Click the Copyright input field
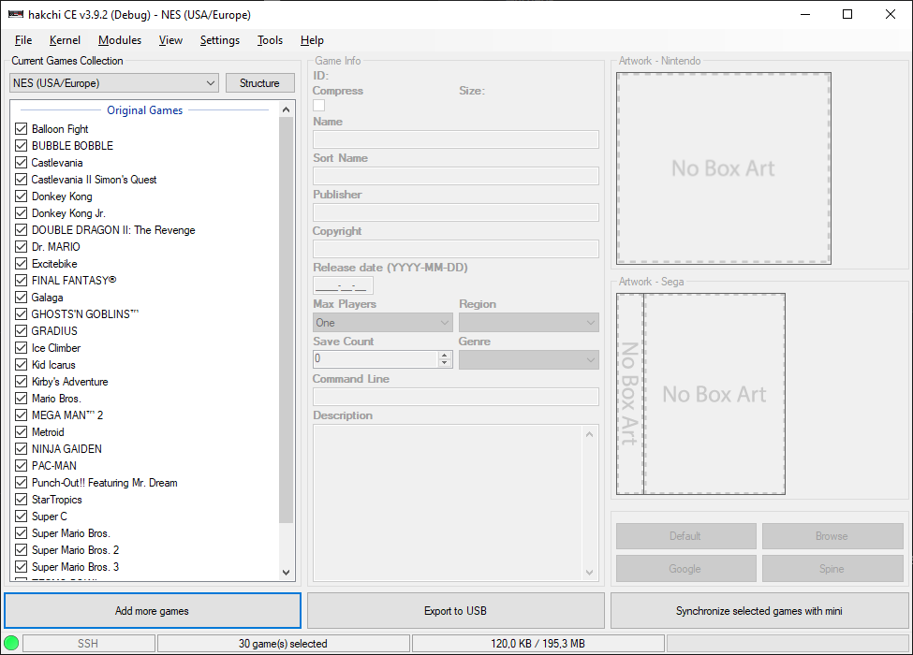The image size is (913, 655). tap(456, 249)
